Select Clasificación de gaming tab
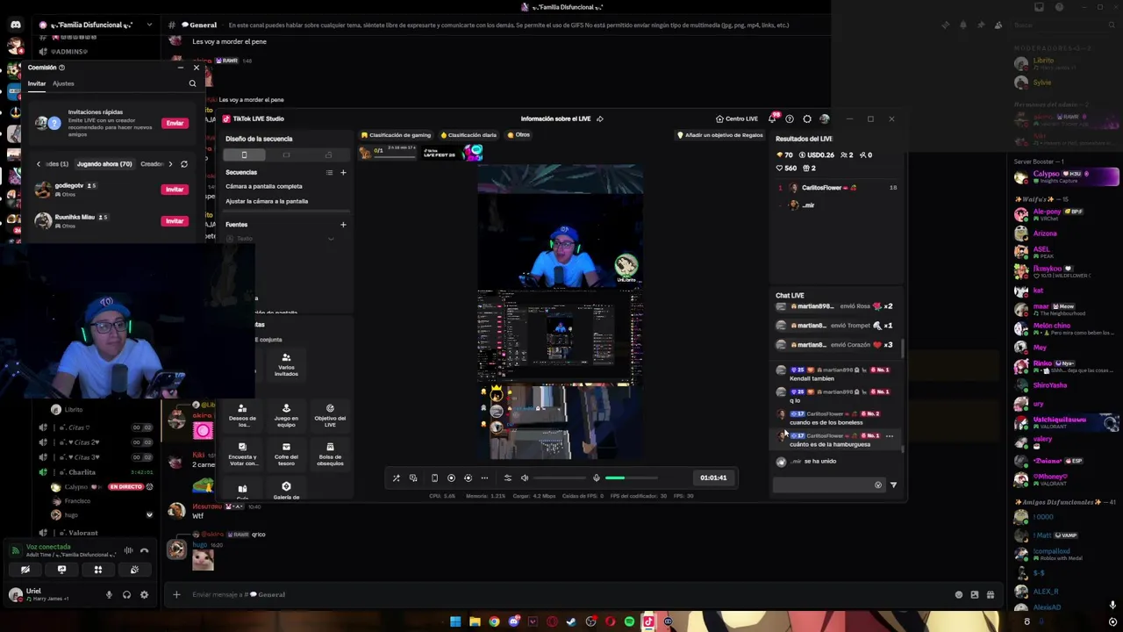Viewport: 1123px width, 632px height. coord(396,135)
